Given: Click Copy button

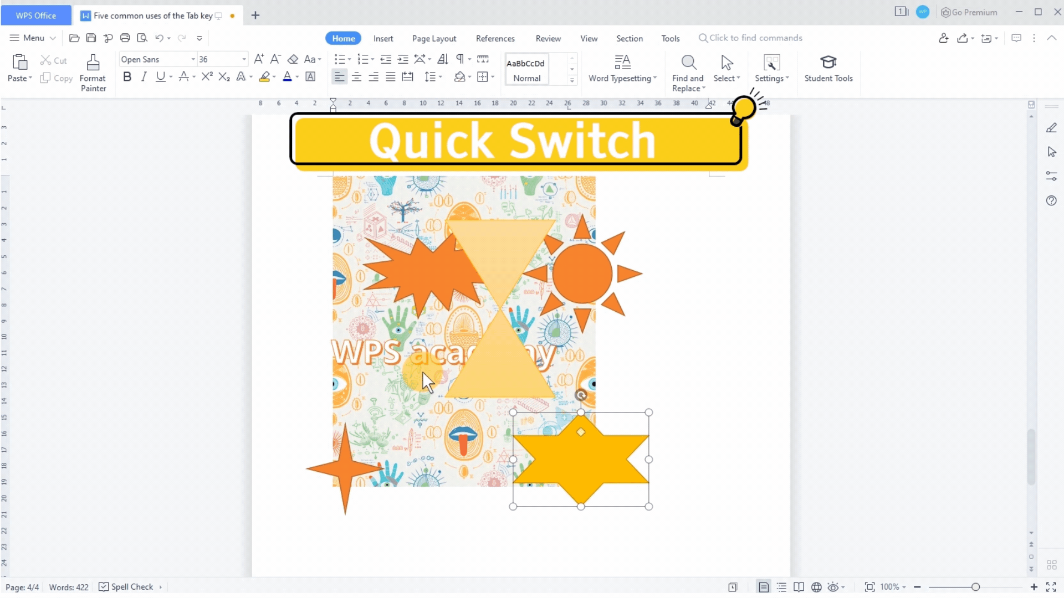Looking at the screenshot, I should [x=57, y=78].
